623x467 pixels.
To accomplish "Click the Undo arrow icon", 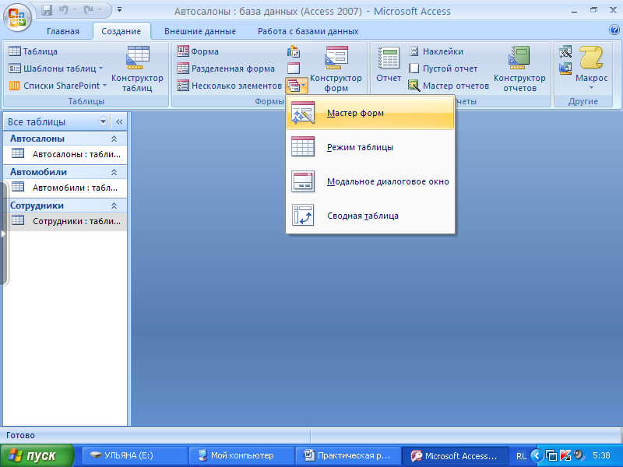I will coord(64,10).
